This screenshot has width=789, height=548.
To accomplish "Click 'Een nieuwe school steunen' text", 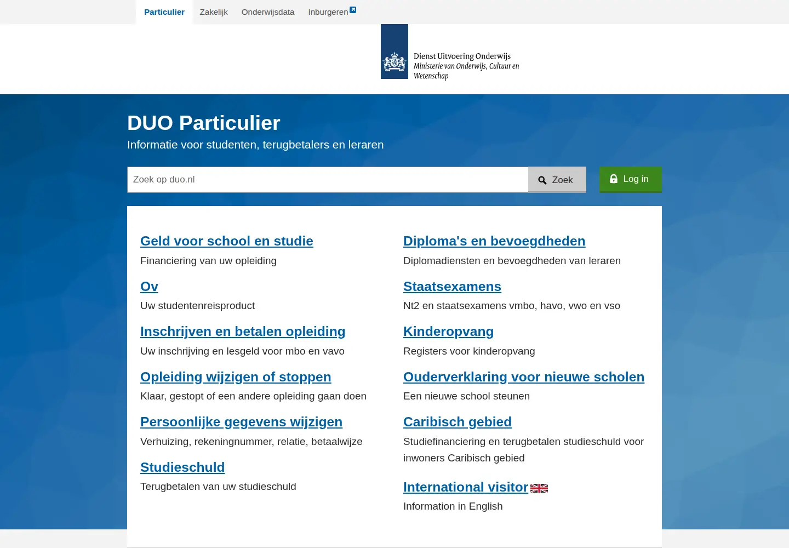I will tap(466, 396).
